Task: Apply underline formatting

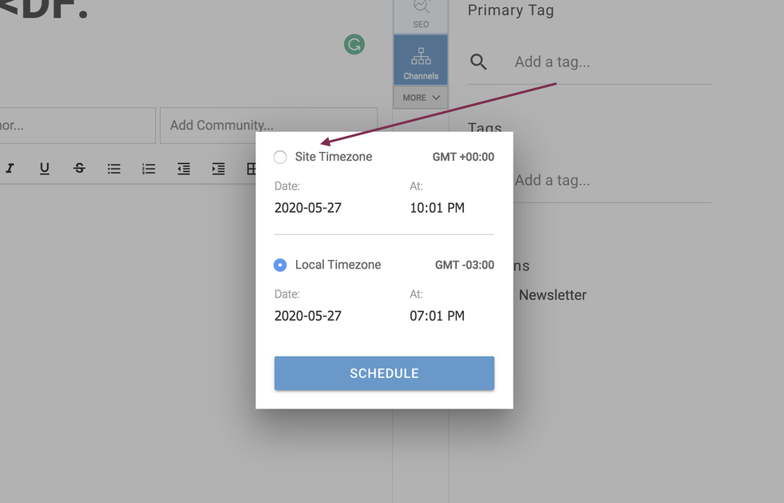Action: click(x=44, y=168)
